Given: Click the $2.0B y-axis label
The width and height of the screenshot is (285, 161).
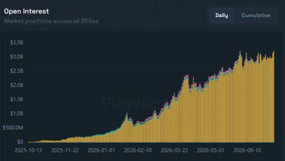Looking at the screenshot, I should 17,85.
